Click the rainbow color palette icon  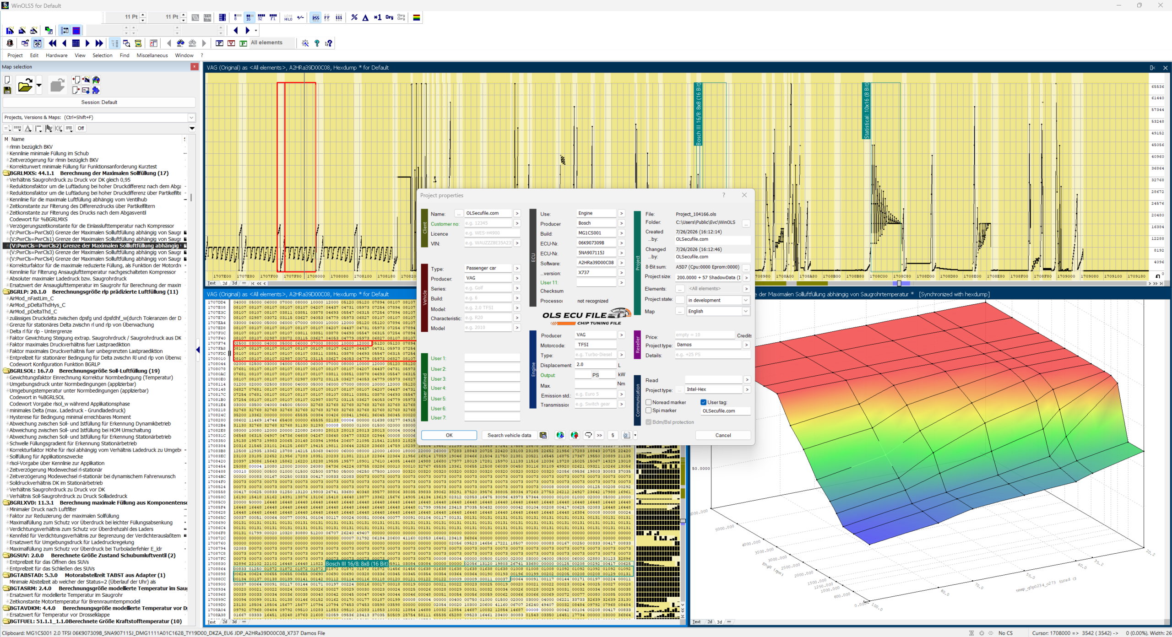tap(417, 17)
